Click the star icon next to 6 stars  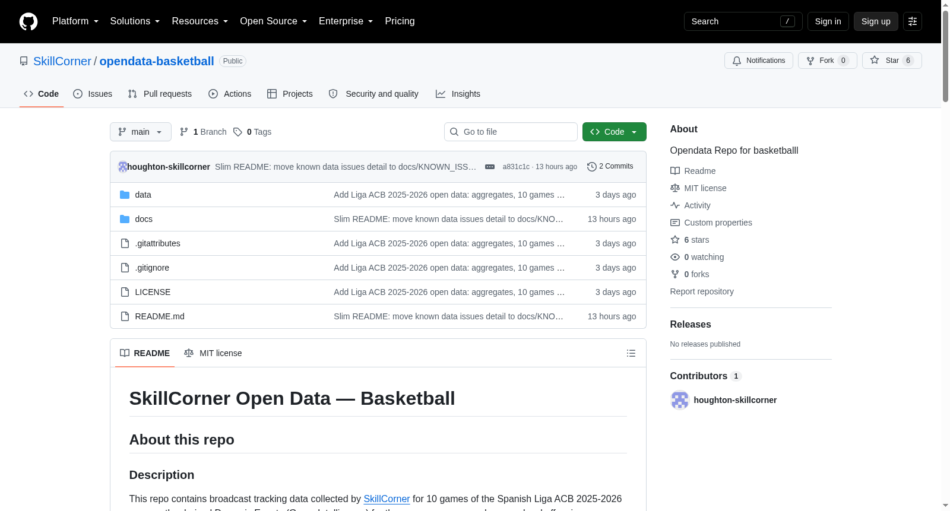pyautogui.click(x=675, y=240)
